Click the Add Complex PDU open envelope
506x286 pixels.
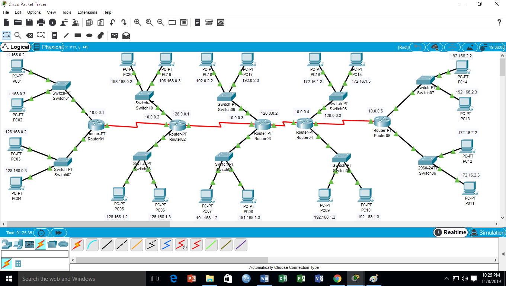(126, 35)
